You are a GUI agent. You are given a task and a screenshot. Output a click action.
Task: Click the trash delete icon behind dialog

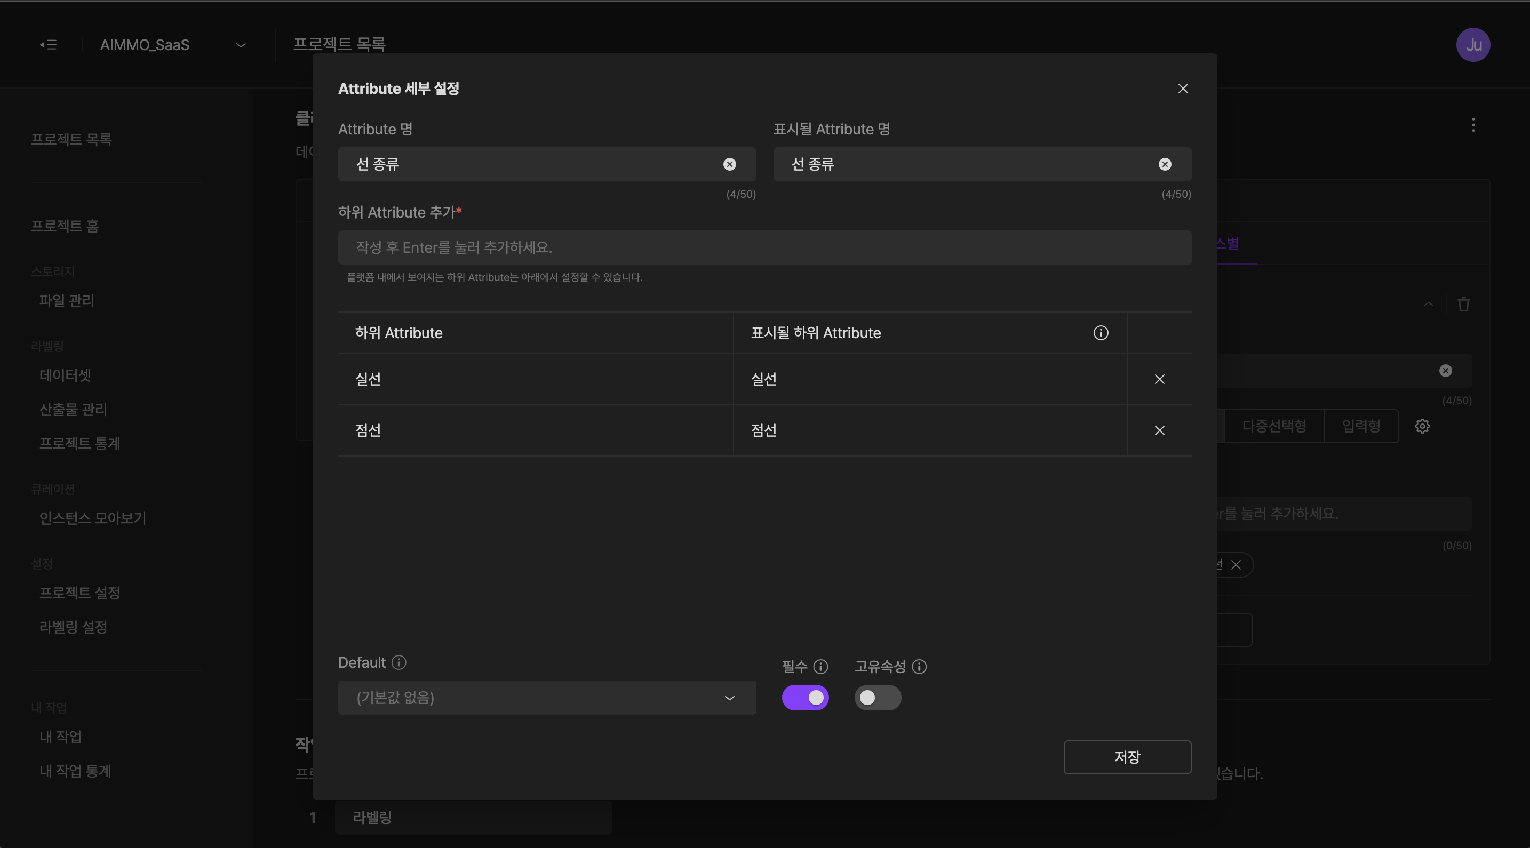(1463, 304)
